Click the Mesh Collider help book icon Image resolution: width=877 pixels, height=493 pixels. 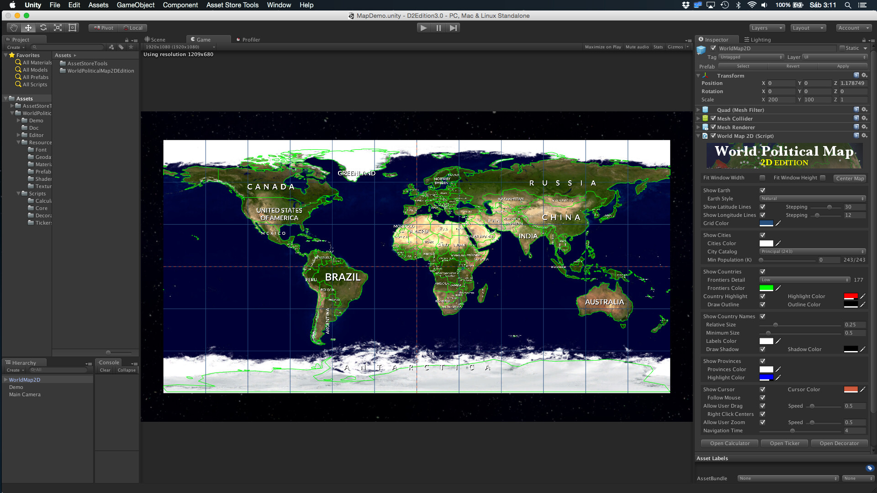point(856,118)
